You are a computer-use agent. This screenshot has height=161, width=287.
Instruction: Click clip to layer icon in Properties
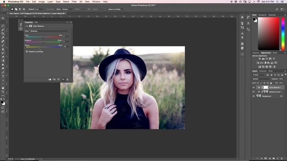(50, 80)
